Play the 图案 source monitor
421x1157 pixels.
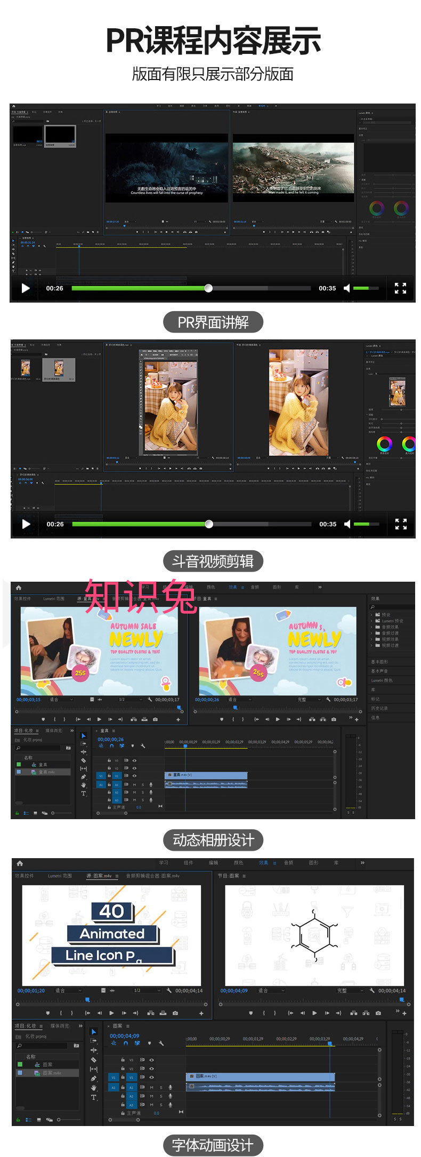pos(111,1013)
